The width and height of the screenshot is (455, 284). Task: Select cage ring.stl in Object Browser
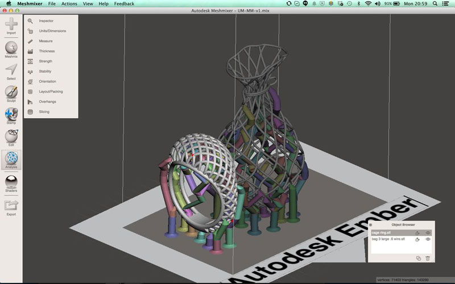click(402, 233)
